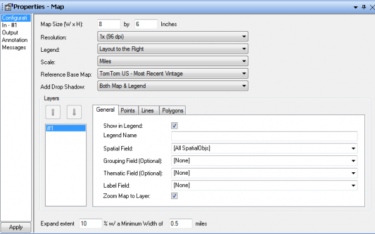Move selected layer down with arrow button

point(74,112)
